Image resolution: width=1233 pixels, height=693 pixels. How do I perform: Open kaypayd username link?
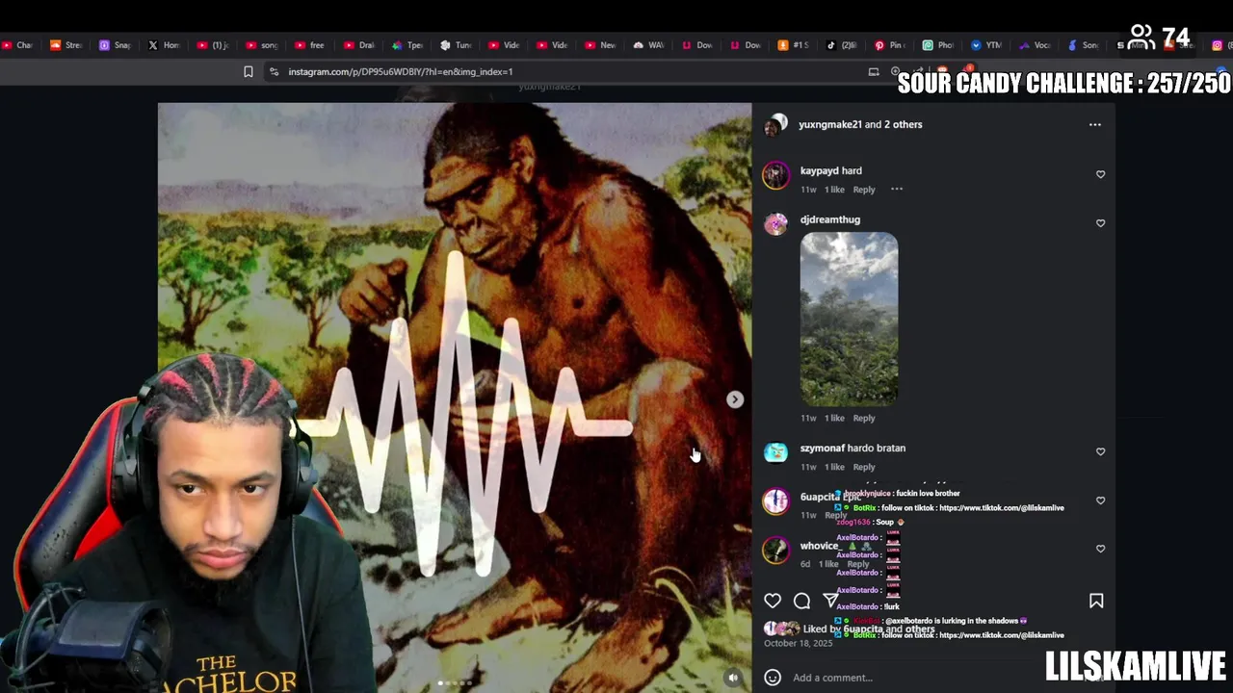[x=819, y=170]
